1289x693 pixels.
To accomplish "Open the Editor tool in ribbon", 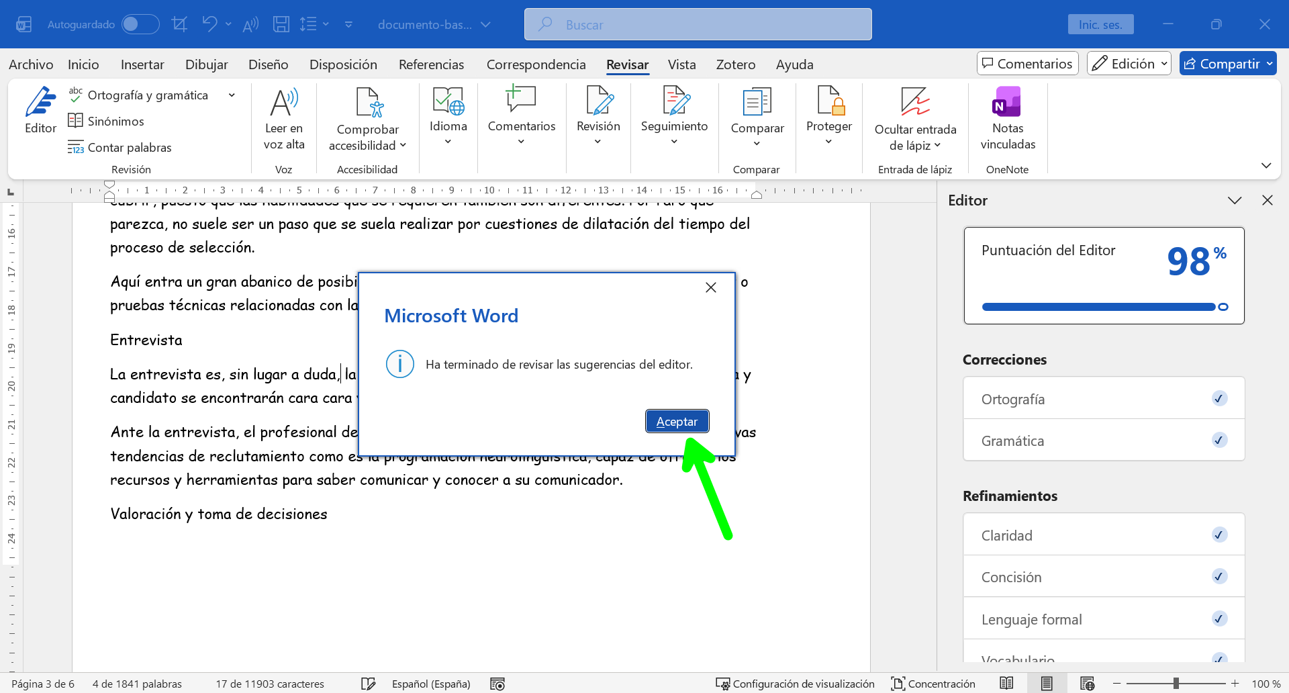I will [40, 111].
